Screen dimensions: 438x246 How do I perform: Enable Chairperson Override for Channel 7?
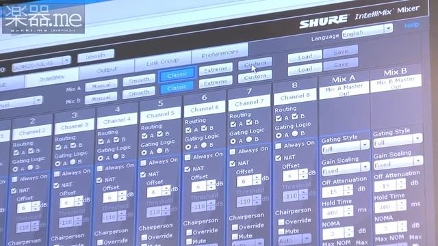coord(235,228)
